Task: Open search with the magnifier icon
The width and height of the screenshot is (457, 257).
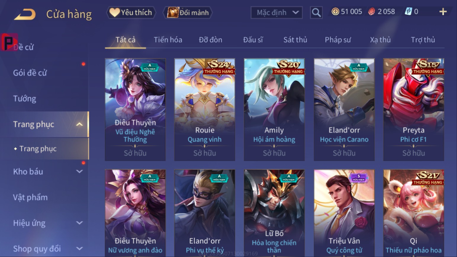Action: [316, 12]
